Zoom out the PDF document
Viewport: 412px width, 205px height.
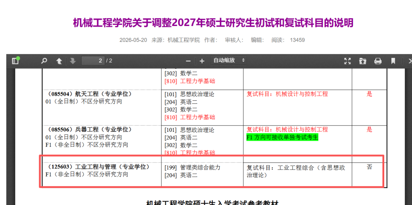coord(188,61)
